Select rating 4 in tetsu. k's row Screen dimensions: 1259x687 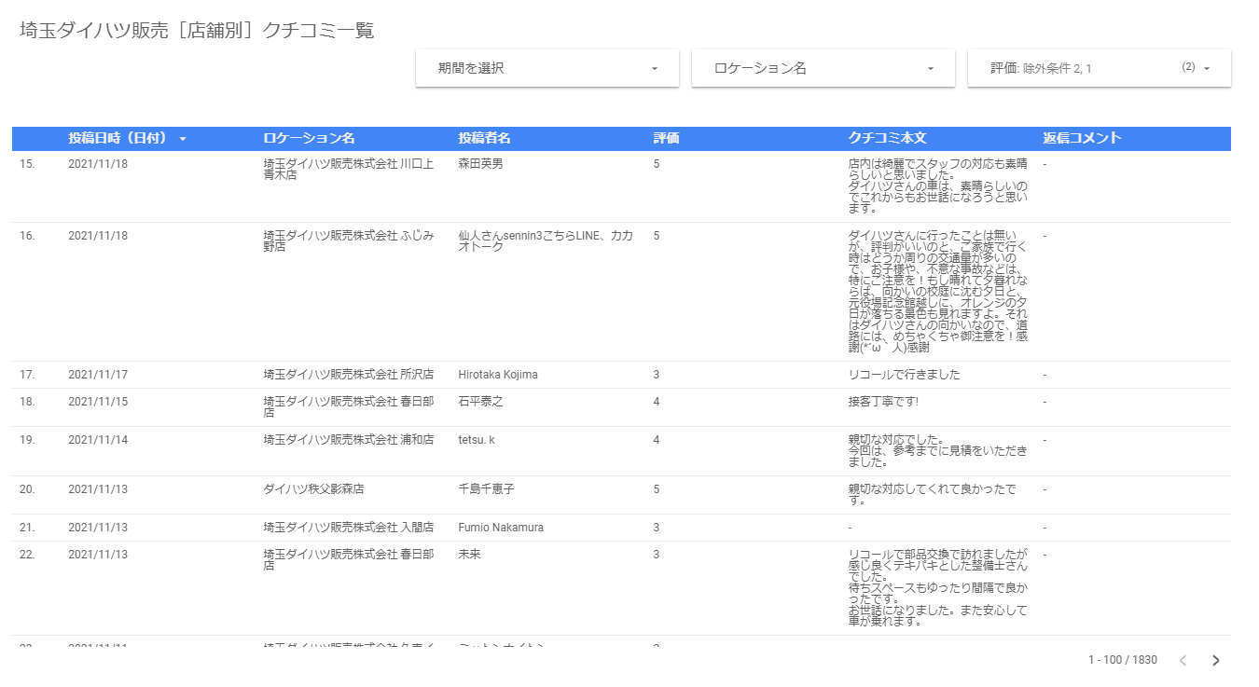[657, 440]
